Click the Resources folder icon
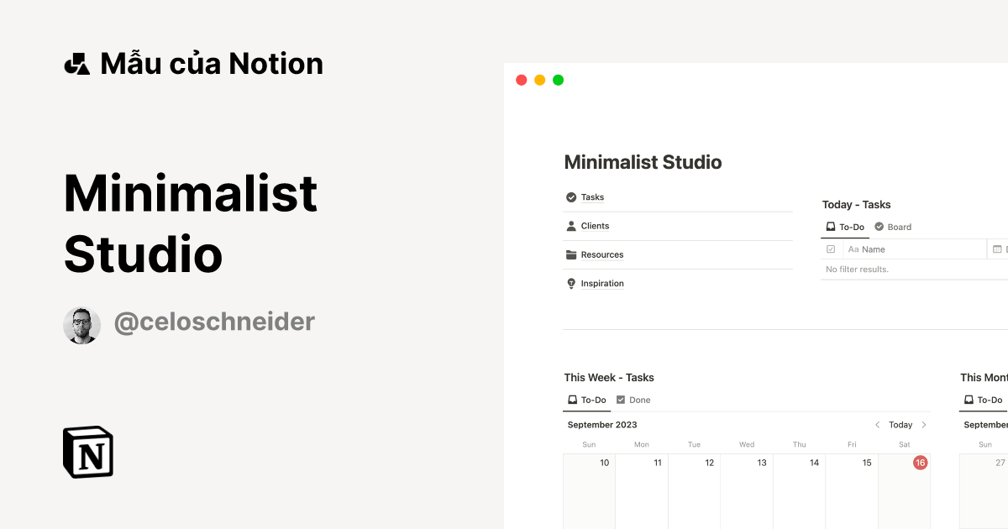The width and height of the screenshot is (1008, 529). tap(570, 254)
